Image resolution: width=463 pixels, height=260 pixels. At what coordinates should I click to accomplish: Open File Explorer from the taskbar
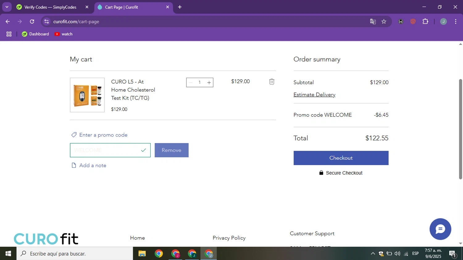tap(142, 254)
